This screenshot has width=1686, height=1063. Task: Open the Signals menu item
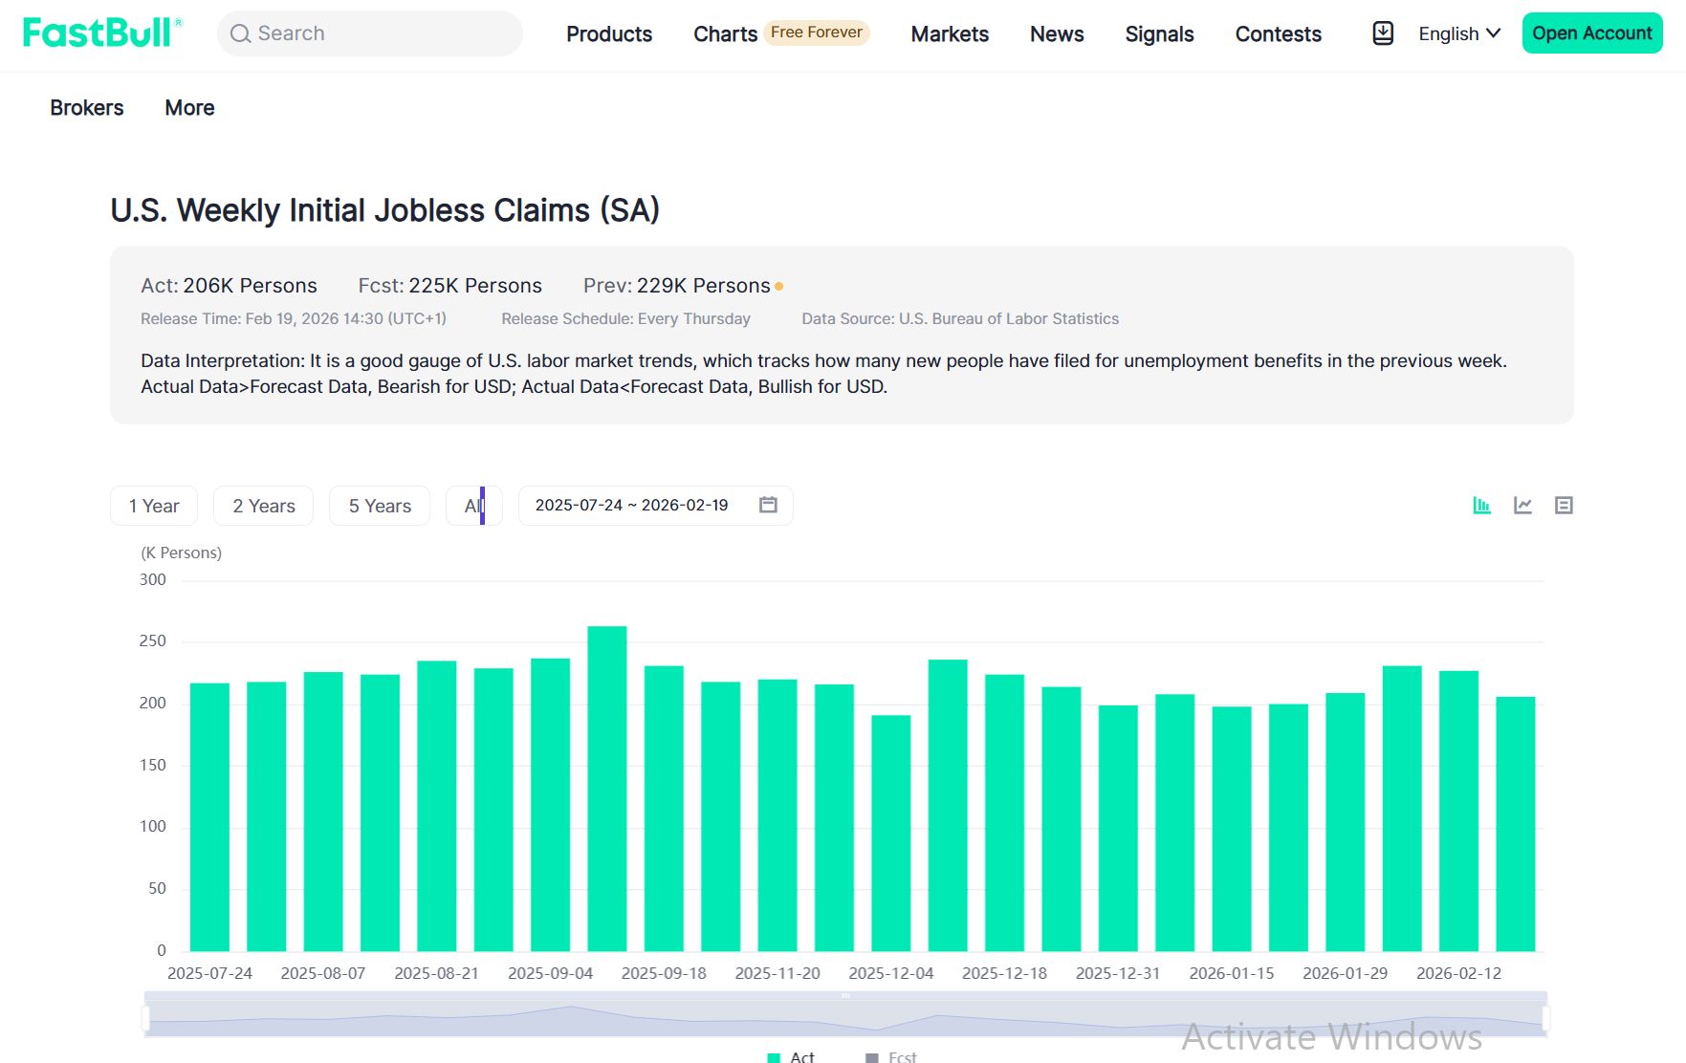click(1159, 34)
